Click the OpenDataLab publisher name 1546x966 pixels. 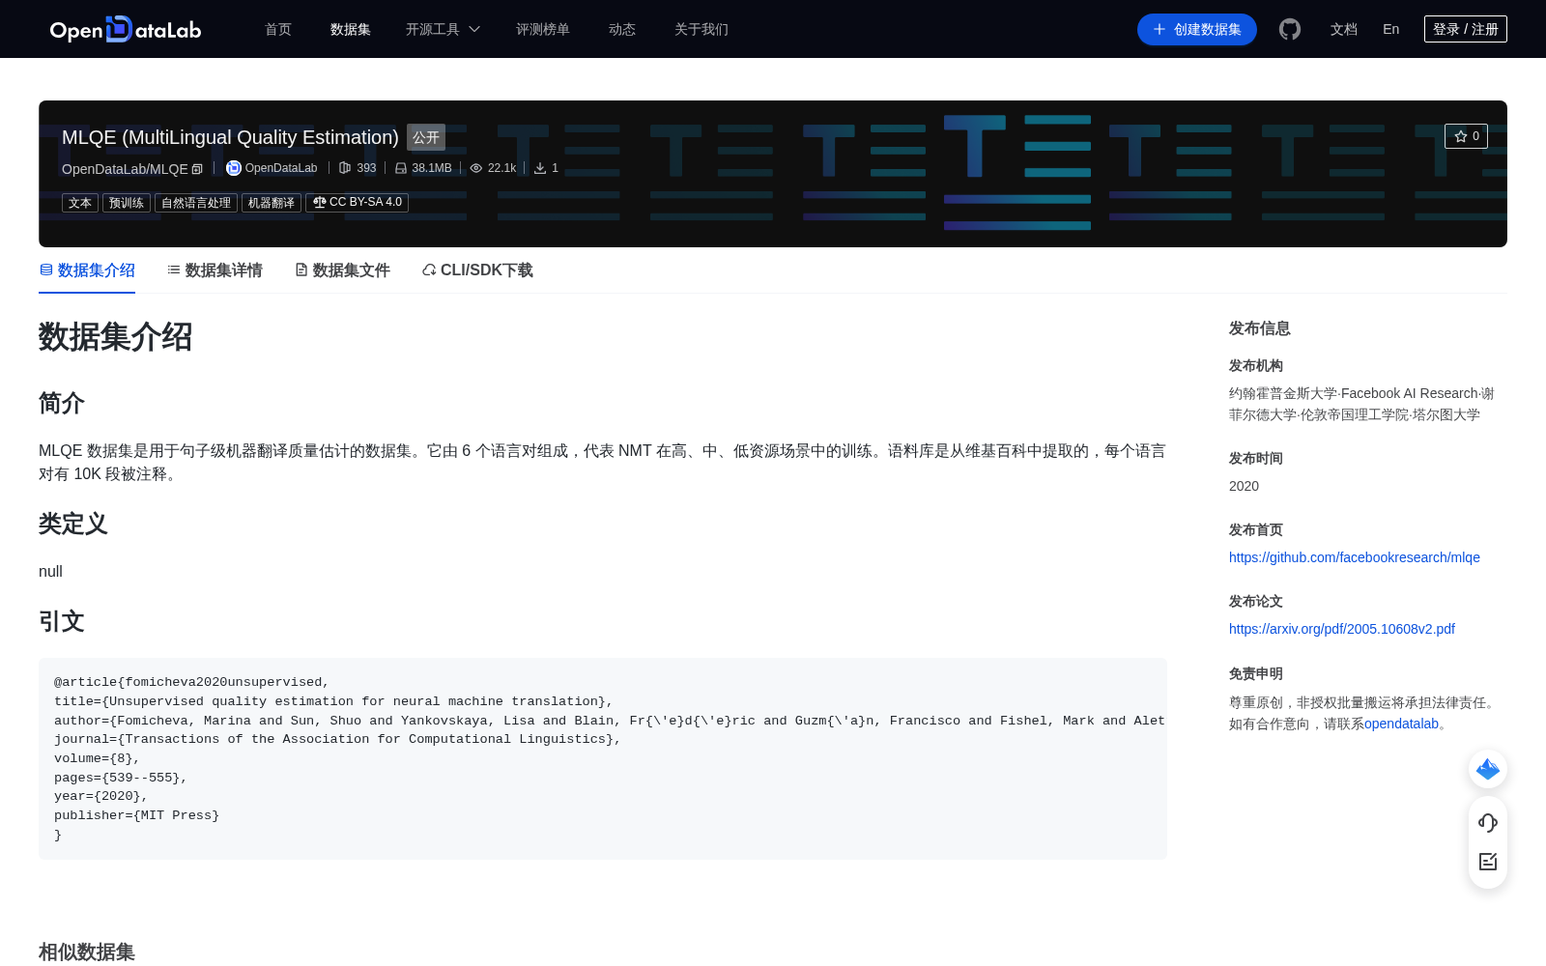coord(281,168)
